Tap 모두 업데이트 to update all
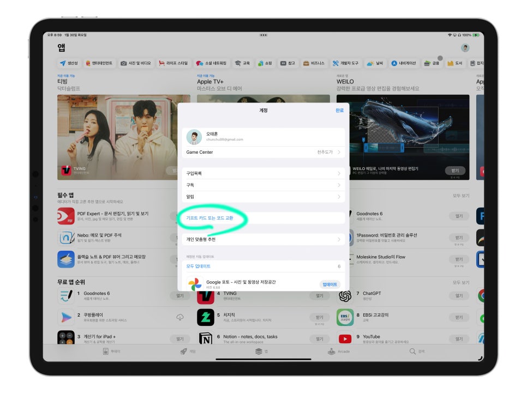Screen dimensions: 527x394 pos(198,266)
